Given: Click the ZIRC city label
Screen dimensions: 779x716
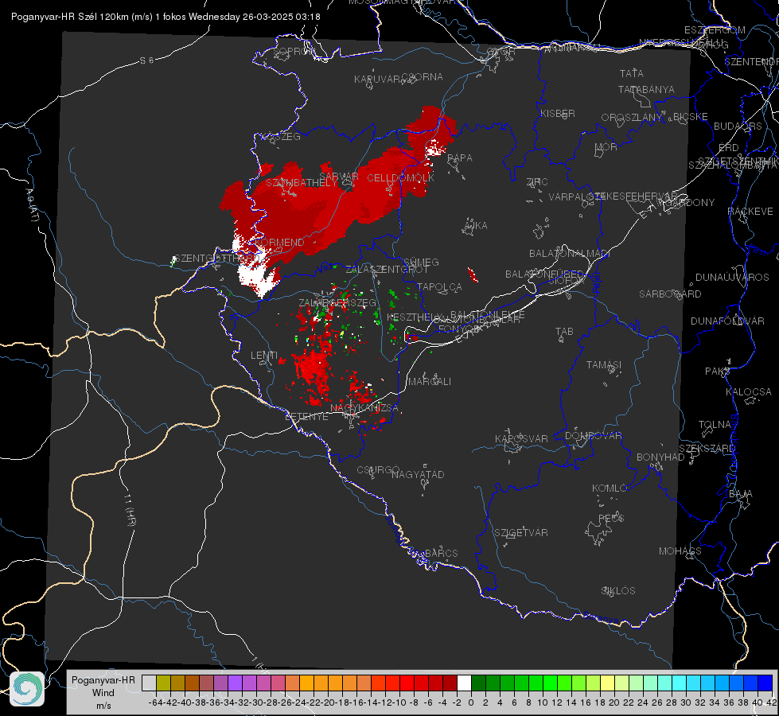Looking at the screenshot, I should [x=537, y=182].
